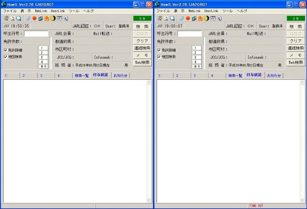Click the red sun icon in 19:00:07 window

(188, 18)
